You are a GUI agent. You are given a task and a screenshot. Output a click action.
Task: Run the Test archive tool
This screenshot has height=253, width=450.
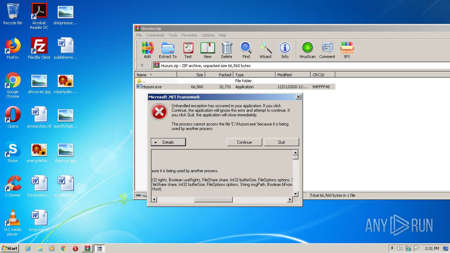pyautogui.click(x=188, y=50)
